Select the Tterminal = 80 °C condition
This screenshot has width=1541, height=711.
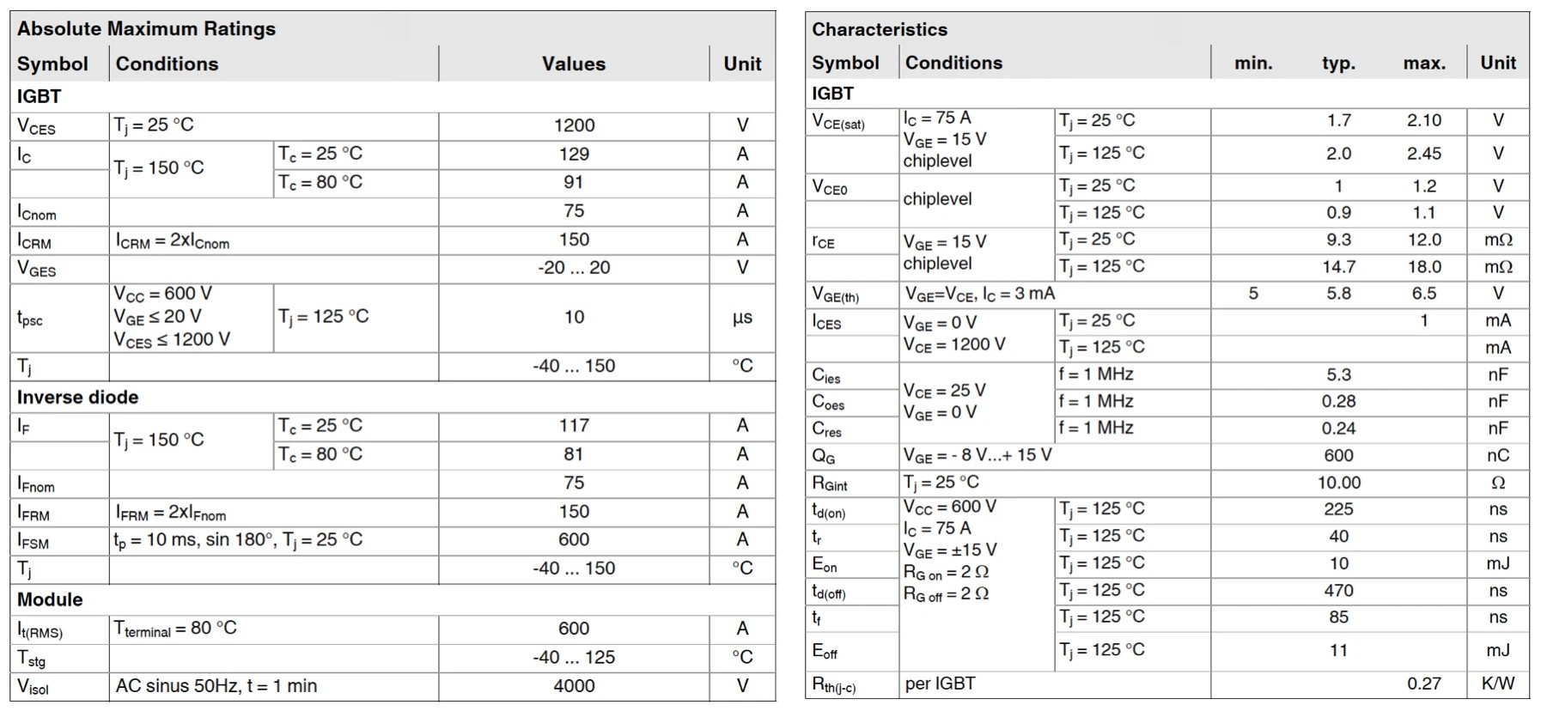[x=175, y=629]
